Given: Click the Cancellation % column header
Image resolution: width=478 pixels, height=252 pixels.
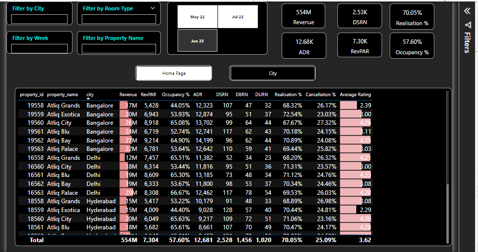Looking at the screenshot, I should tap(321, 95).
